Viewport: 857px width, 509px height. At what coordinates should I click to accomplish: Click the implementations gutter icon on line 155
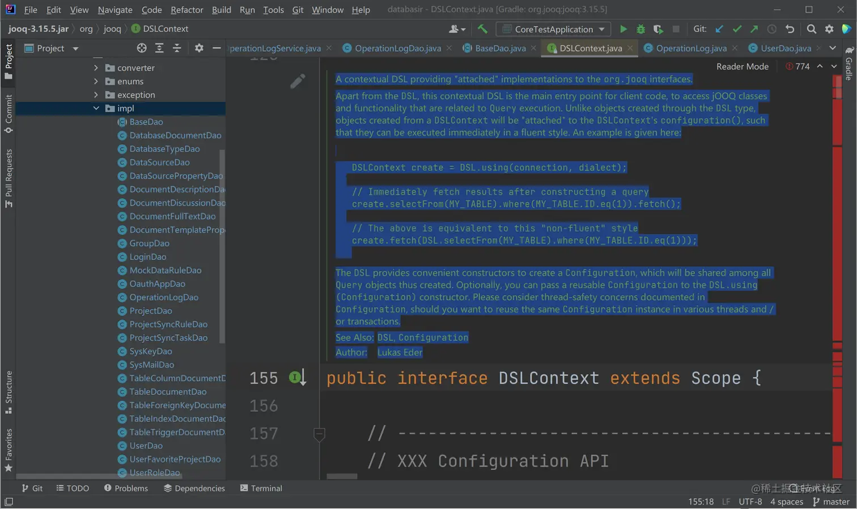pyautogui.click(x=298, y=378)
